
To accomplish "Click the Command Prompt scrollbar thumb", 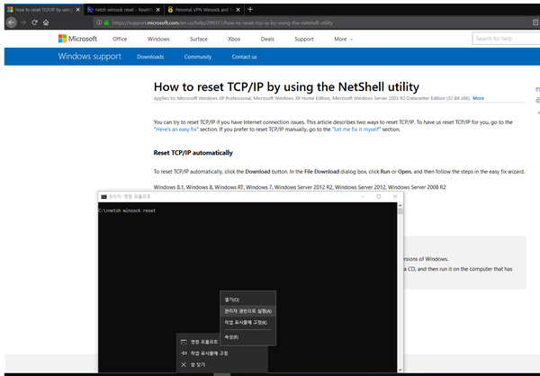I will tap(400, 211).
